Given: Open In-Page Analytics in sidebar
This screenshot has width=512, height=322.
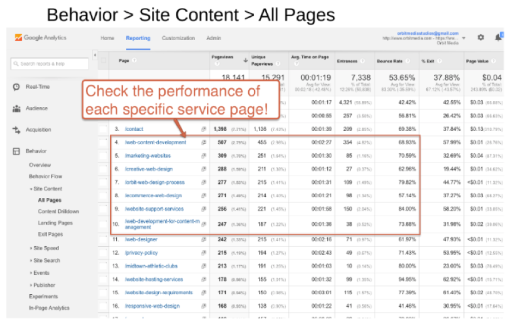Looking at the screenshot, I should coord(49,308).
